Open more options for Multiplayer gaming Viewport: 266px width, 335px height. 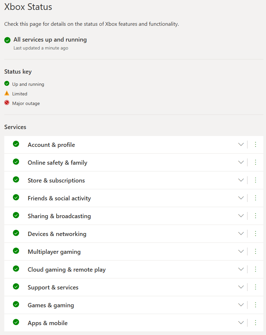(x=255, y=251)
